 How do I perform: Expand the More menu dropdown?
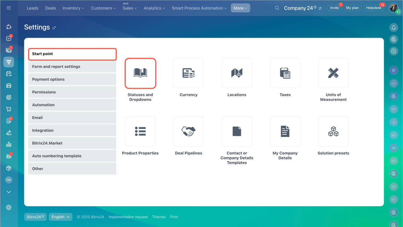[x=240, y=8]
